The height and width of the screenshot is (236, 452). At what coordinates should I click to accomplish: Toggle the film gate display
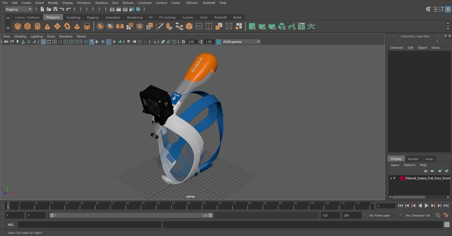[x=49, y=42]
